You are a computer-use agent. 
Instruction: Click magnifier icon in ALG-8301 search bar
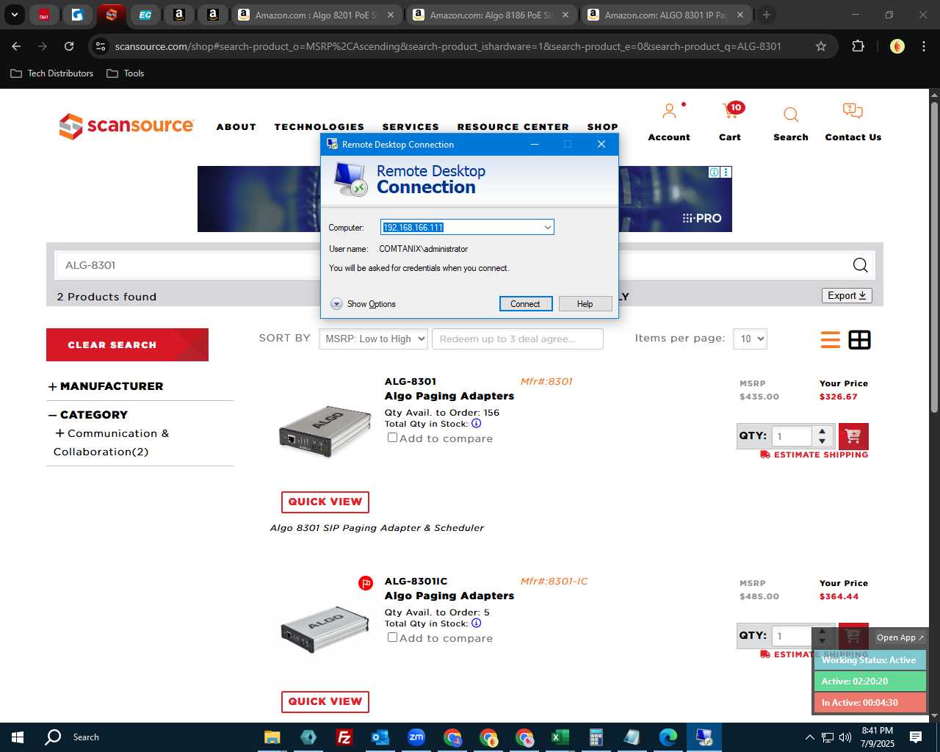pyautogui.click(x=860, y=265)
